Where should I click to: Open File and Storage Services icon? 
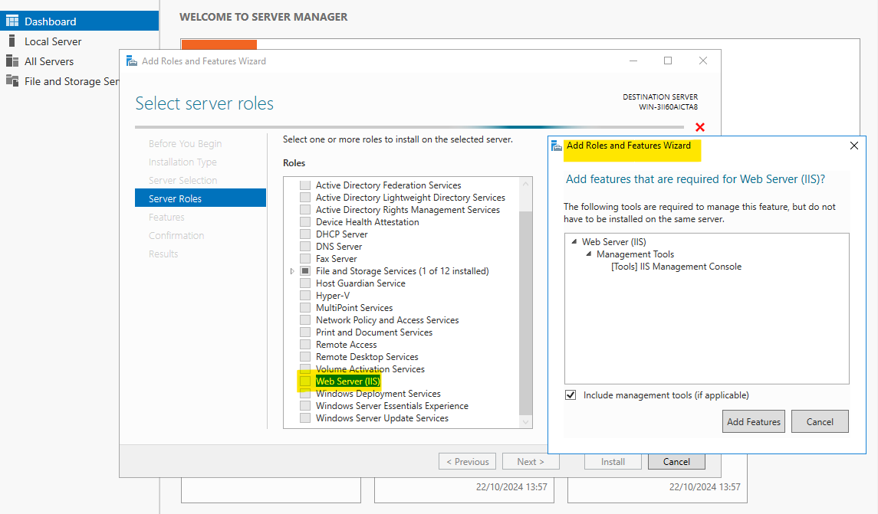coord(12,81)
